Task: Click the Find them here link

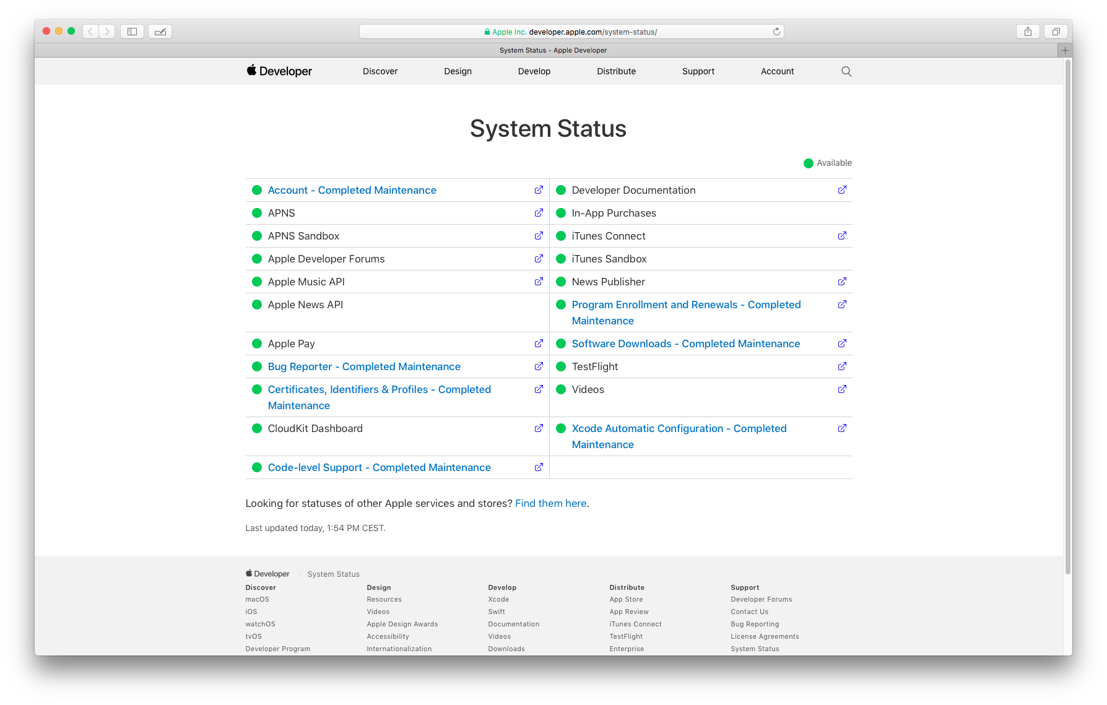Action: point(550,503)
